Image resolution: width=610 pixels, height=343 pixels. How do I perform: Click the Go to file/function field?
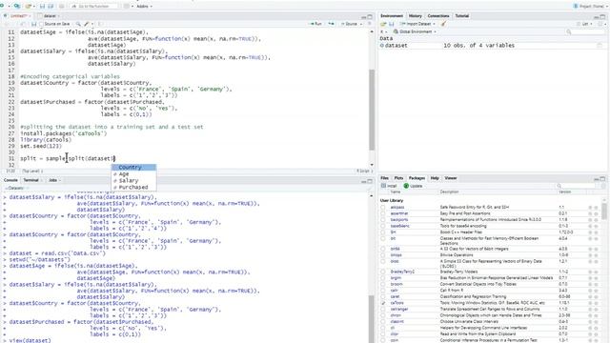pyautogui.click(x=93, y=7)
